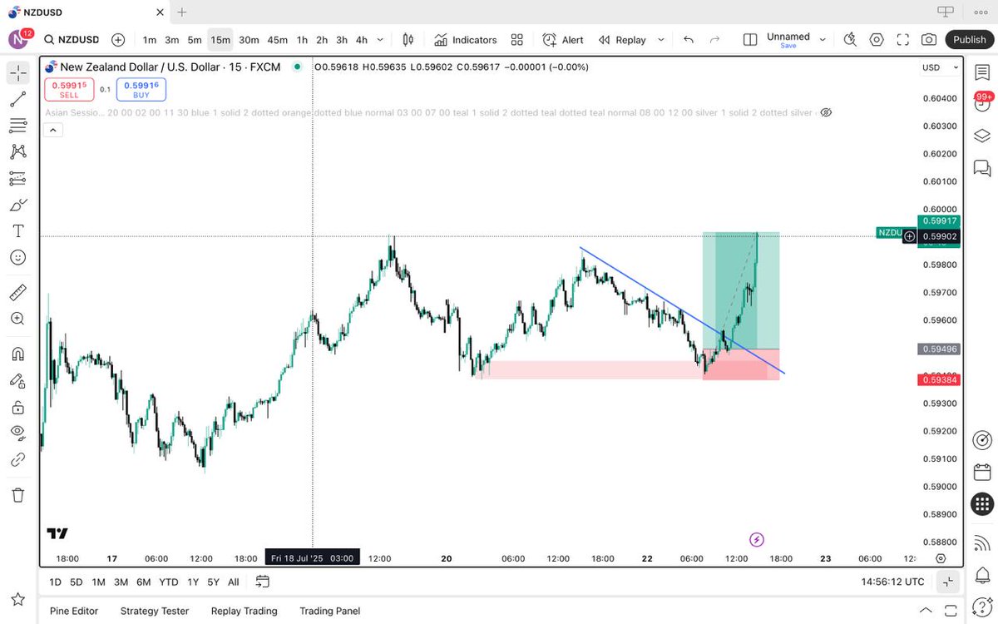Click the quick search icon
Viewport: 998px width, 624px height.
coord(850,40)
